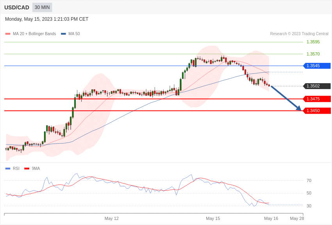The height and width of the screenshot is (225, 332).
Task: Click the May 15 date axis label
Action: click(x=213, y=218)
